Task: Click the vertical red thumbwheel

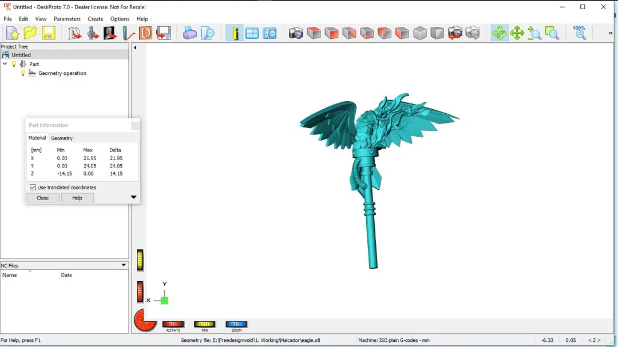Action: click(140, 292)
